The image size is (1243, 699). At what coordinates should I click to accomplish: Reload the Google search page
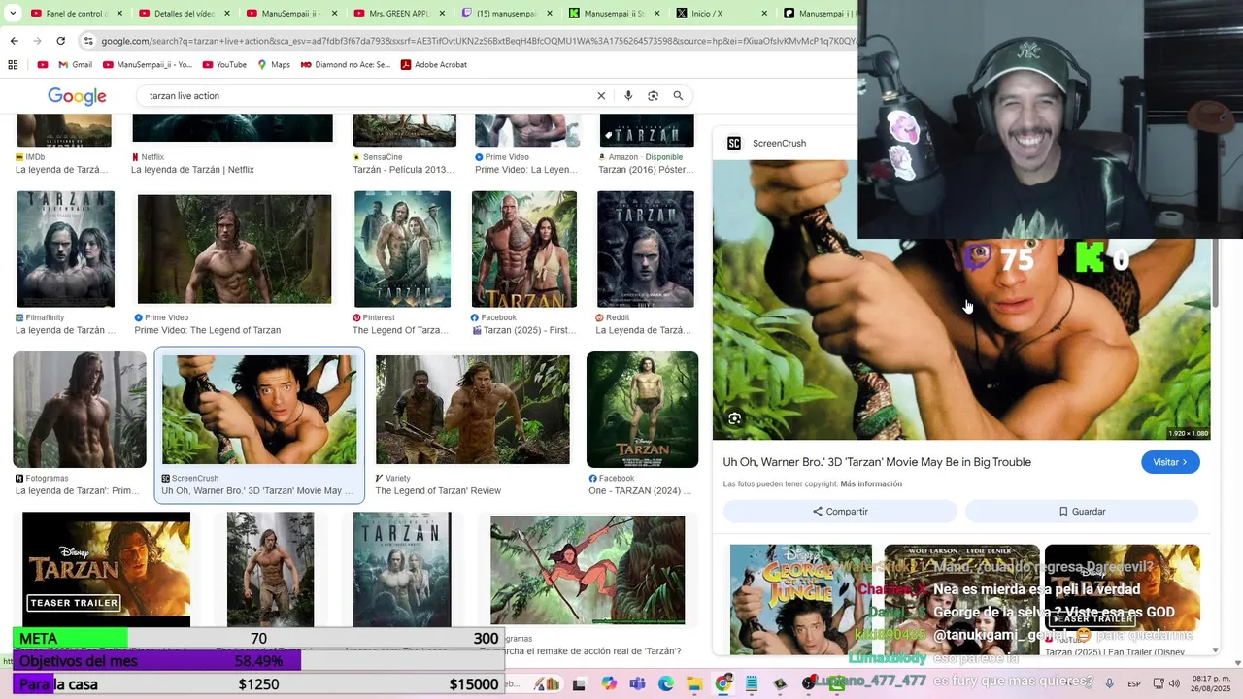[60, 41]
